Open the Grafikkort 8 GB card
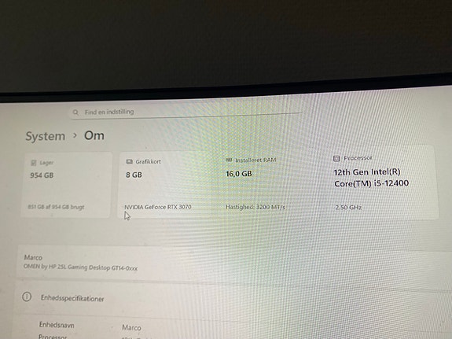This screenshot has width=452, height=339. [x=169, y=185]
